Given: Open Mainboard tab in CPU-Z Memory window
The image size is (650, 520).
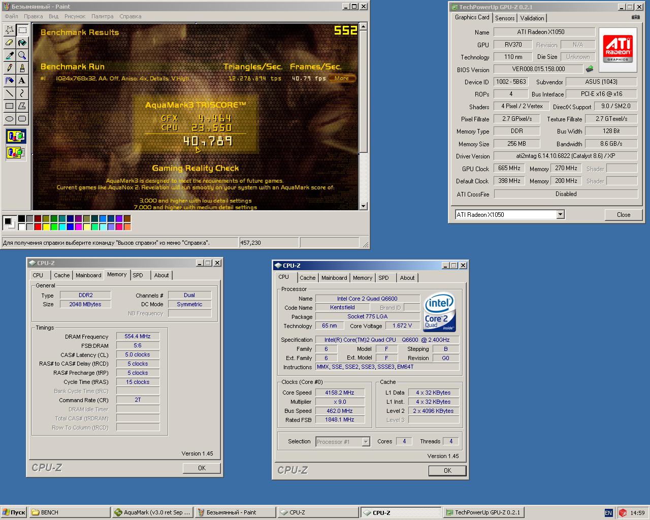Looking at the screenshot, I should tap(88, 275).
